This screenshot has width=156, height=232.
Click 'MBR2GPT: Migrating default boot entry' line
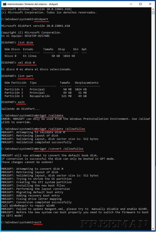(32, 192)
